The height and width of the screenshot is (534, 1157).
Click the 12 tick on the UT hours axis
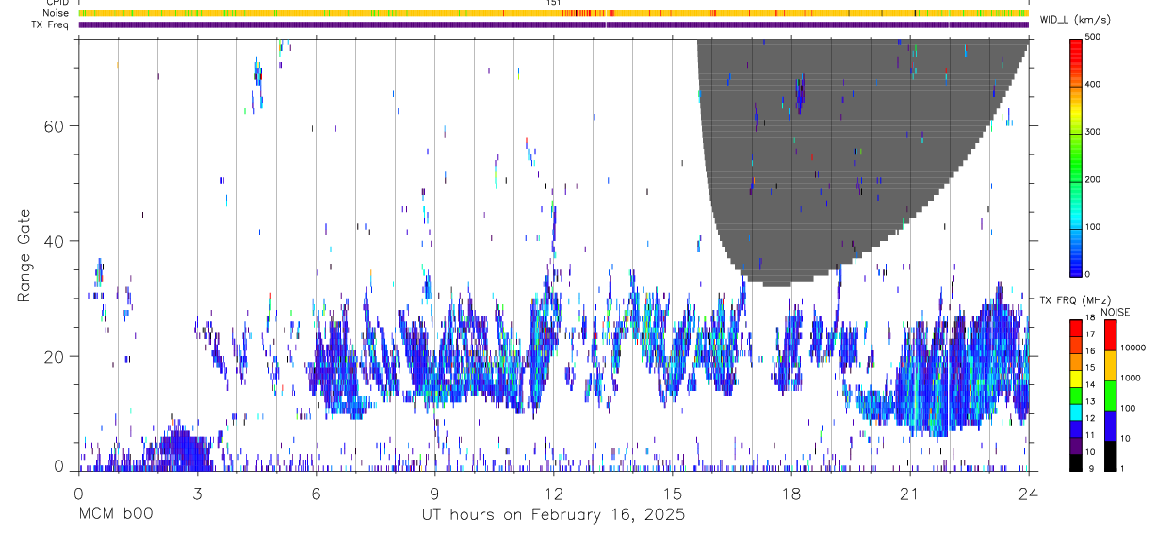[x=553, y=493]
